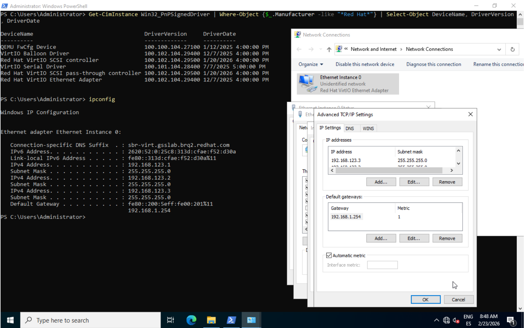The image size is (524, 328).
Task: Expand the address bar history dropdown
Action: click(499, 49)
